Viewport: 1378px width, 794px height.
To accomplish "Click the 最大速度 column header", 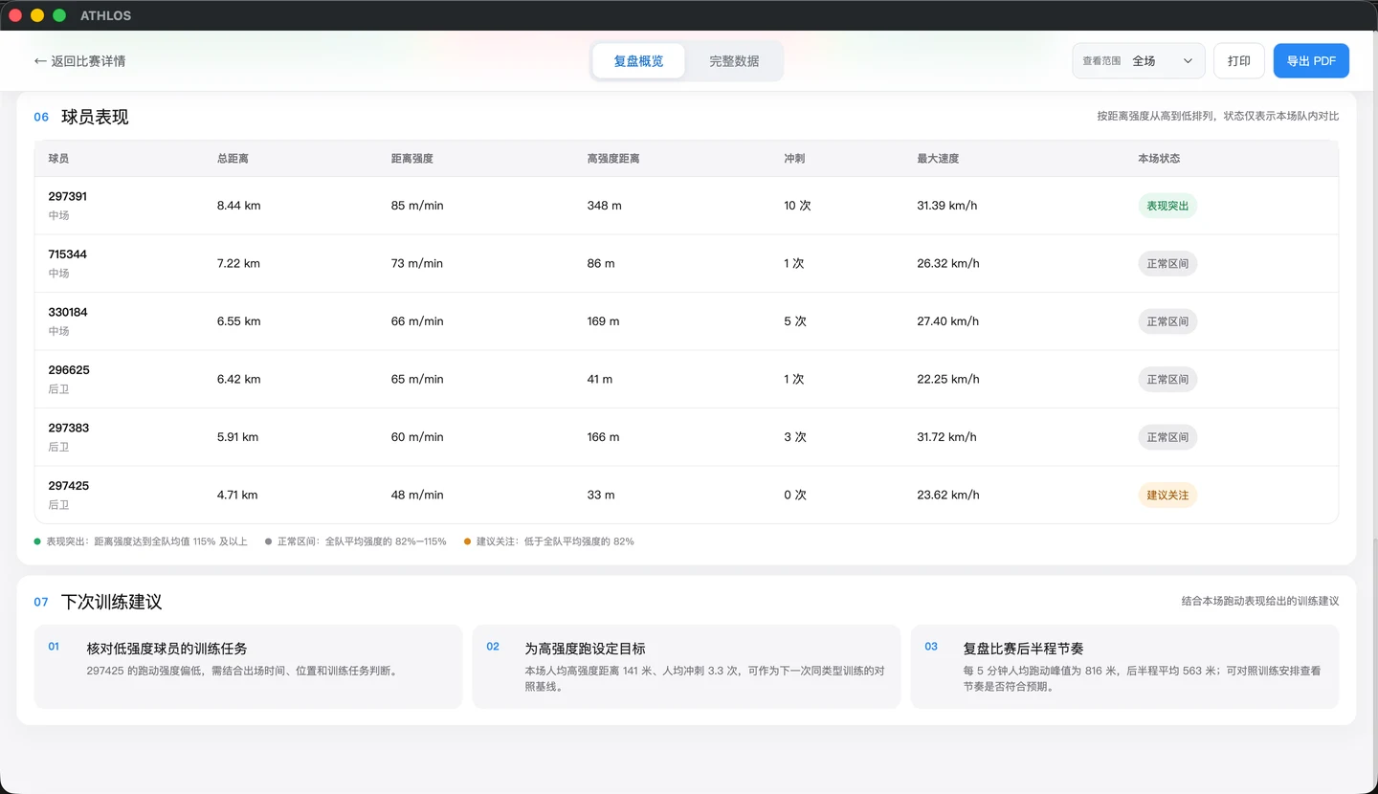I will [x=938, y=159].
